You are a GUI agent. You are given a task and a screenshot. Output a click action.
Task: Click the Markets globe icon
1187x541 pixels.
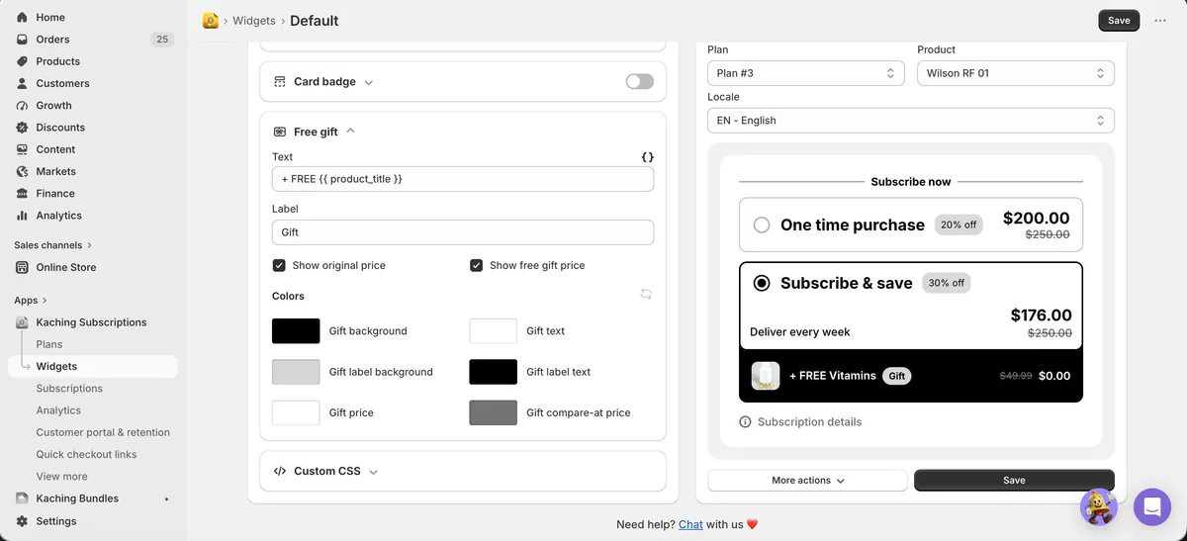coord(23,171)
